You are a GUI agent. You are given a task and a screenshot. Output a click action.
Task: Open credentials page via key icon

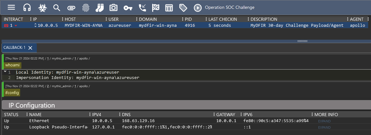pos(128,8)
